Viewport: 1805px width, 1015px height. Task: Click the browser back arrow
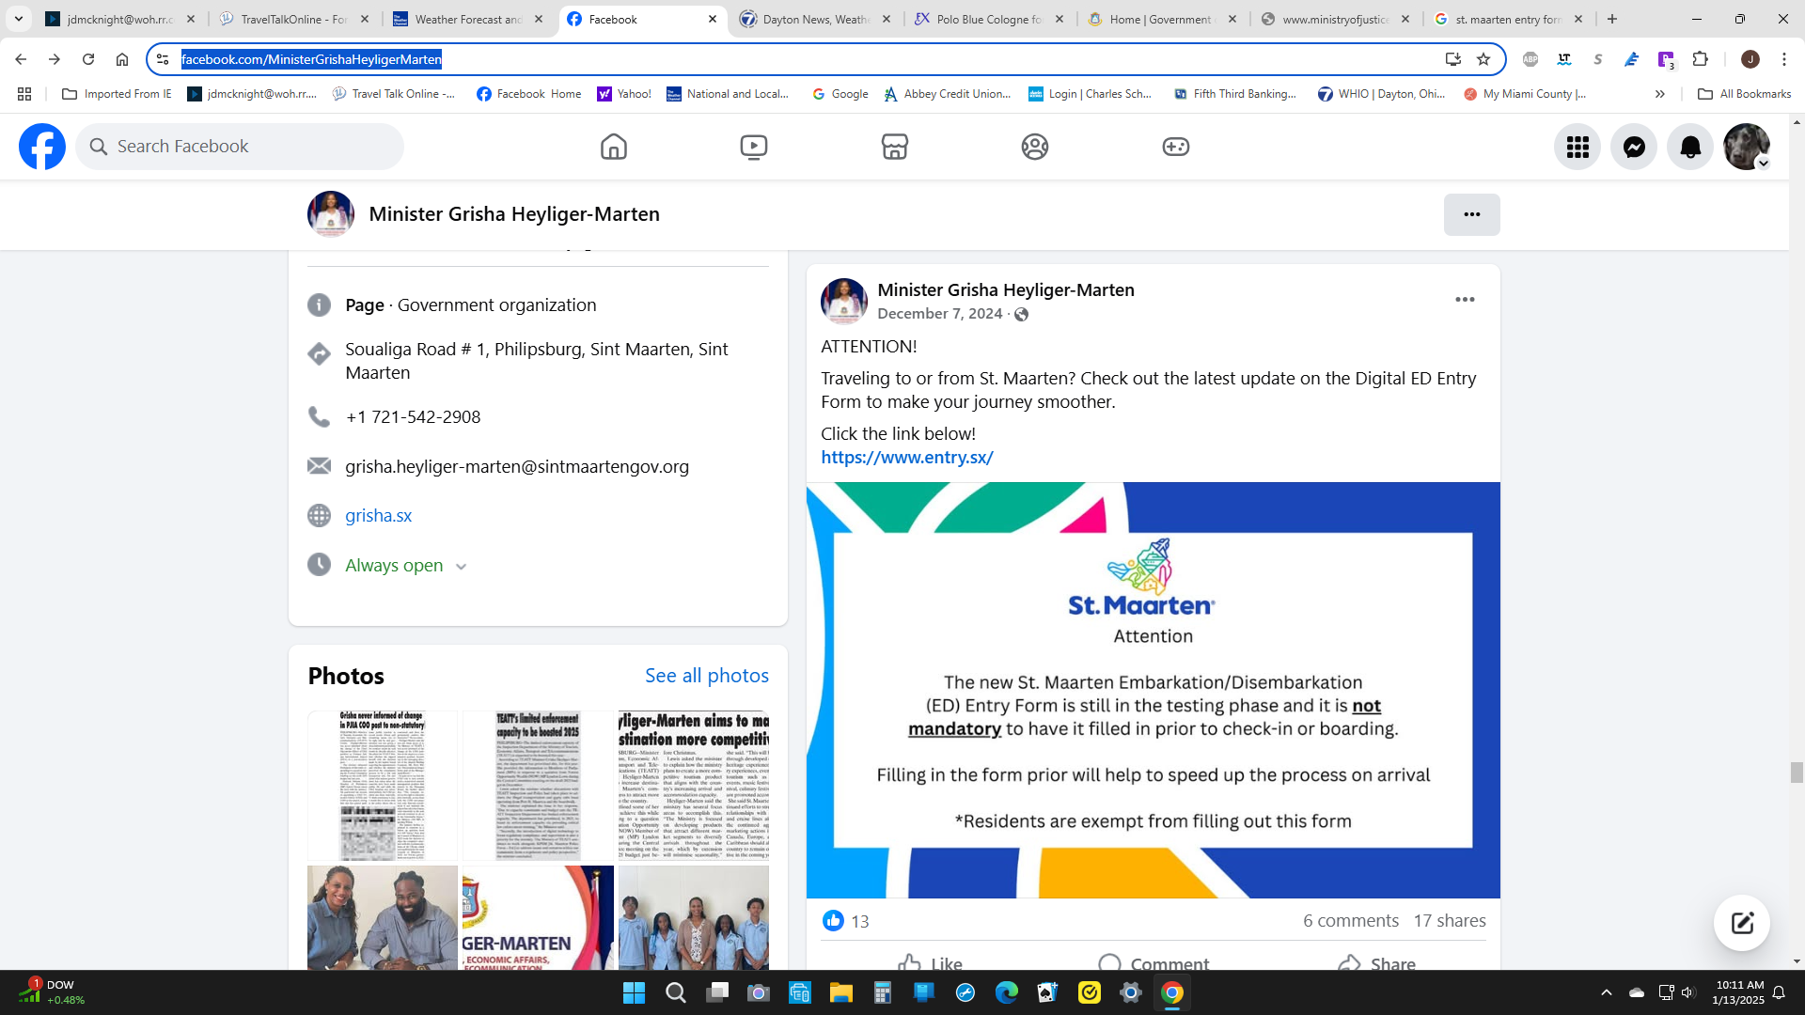21,59
